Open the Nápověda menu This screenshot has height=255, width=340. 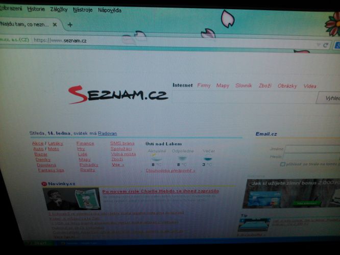coord(109,10)
